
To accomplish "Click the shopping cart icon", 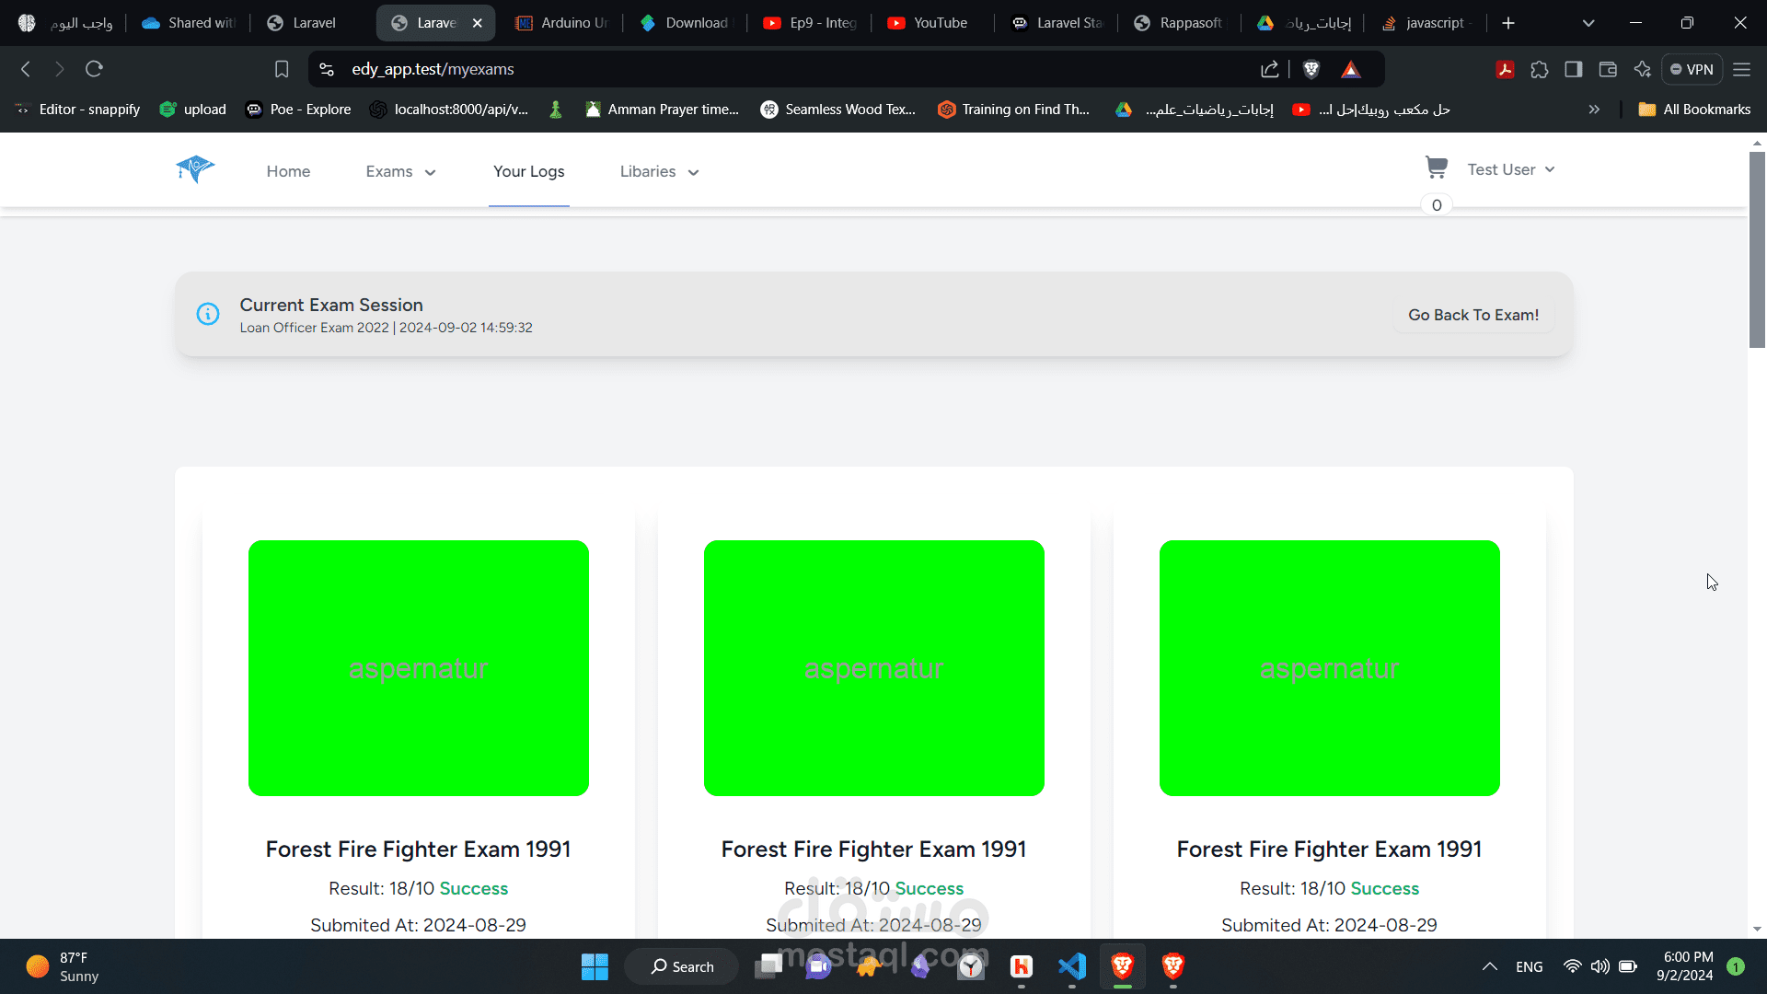I will point(1436,168).
